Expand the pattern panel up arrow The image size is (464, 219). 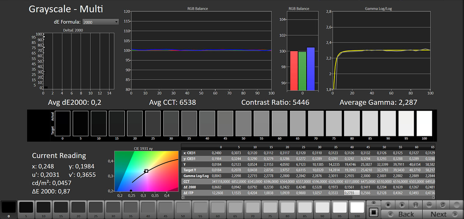point(374,203)
